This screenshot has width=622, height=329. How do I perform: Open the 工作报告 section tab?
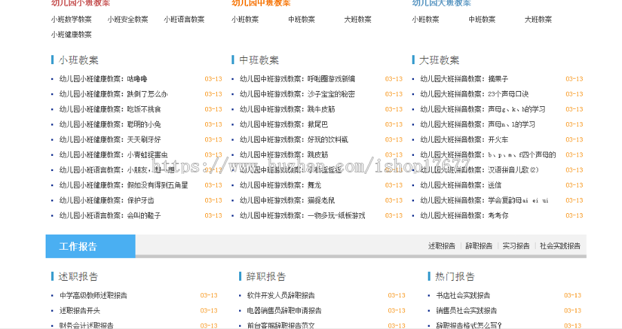91,246
